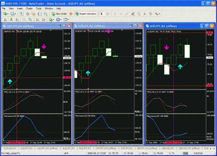Image resolution: width=217 pixels, height=156 pixels.
Task: Switch to EURJPY,M1 chart tab
Action: coord(85,148)
